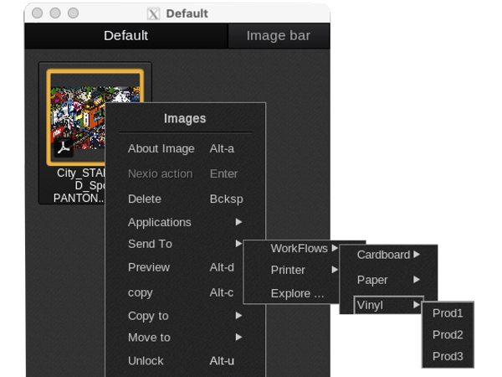Click the Images menu header
The width and height of the screenshot is (502, 377).
point(185,119)
